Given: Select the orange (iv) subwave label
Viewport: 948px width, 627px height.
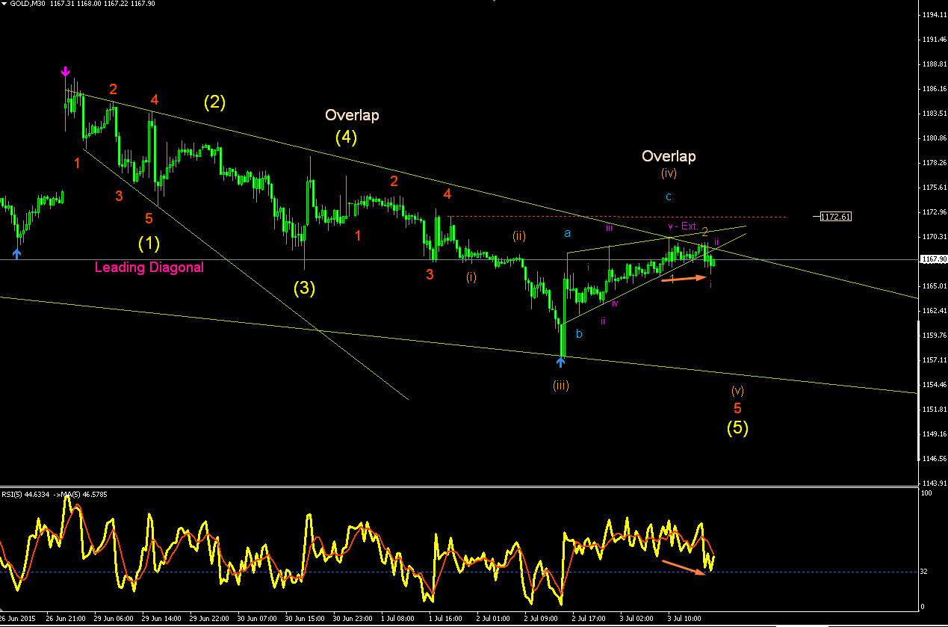Looking at the screenshot, I should point(669,173).
